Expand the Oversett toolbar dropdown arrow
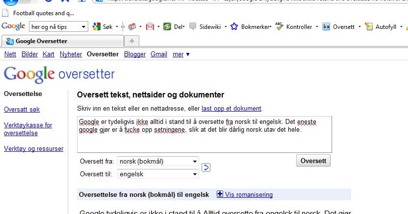Screen dimensions: 408x214 tap(359, 26)
